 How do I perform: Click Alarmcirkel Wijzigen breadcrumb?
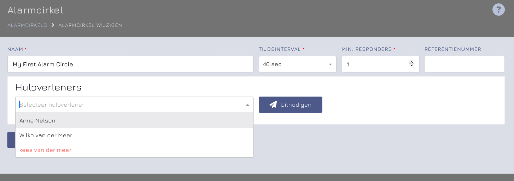[90, 25]
